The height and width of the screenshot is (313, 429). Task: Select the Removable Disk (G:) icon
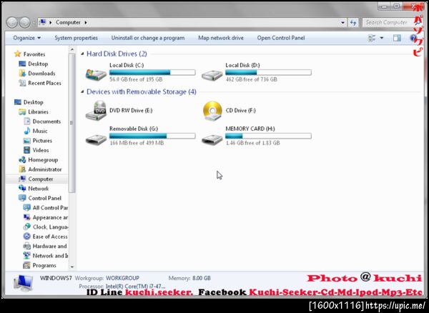[96, 139]
